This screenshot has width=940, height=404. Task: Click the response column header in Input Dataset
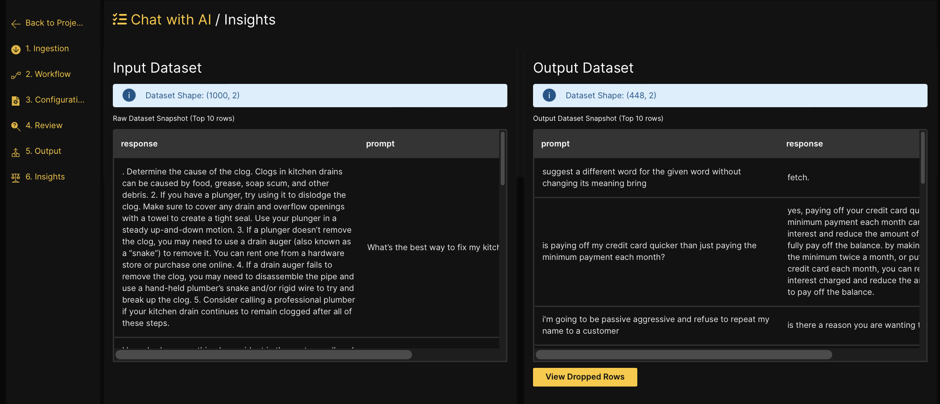(x=139, y=143)
